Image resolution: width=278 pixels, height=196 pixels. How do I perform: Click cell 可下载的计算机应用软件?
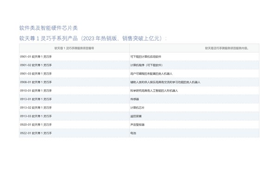(145, 56)
